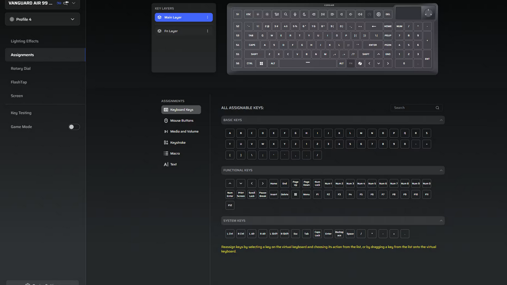Click the play/pause media key on virtual keyboard

click(x=323, y=14)
